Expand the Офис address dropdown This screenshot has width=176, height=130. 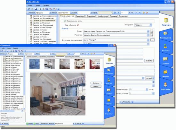click(x=148, y=31)
